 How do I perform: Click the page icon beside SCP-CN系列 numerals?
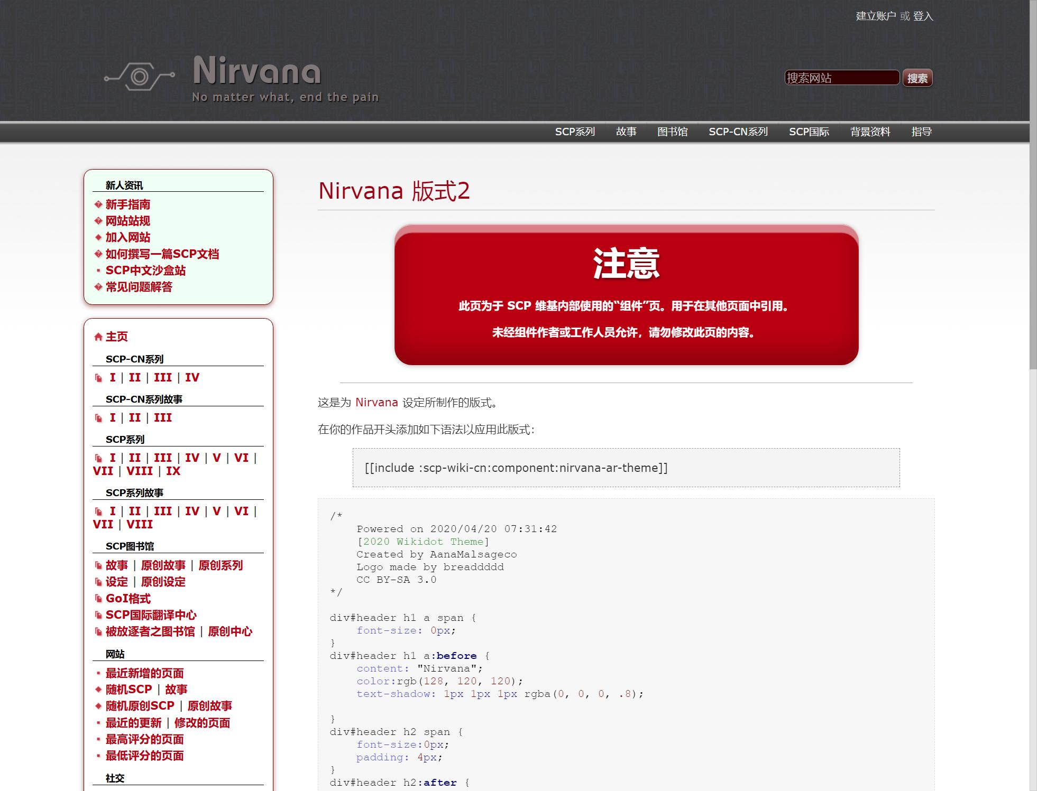coord(98,377)
